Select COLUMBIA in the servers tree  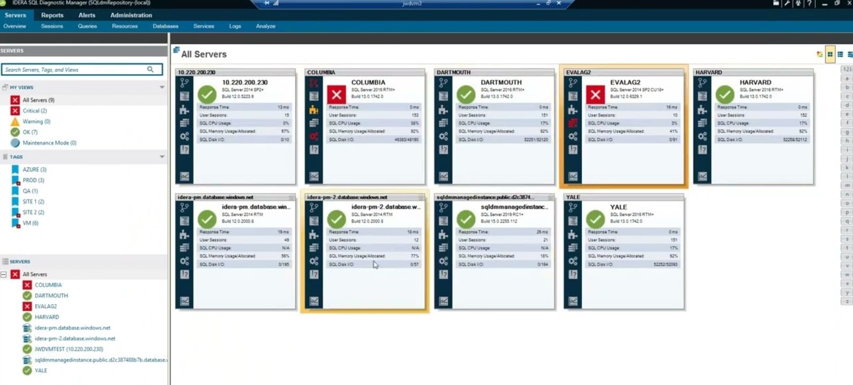[x=48, y=285]
